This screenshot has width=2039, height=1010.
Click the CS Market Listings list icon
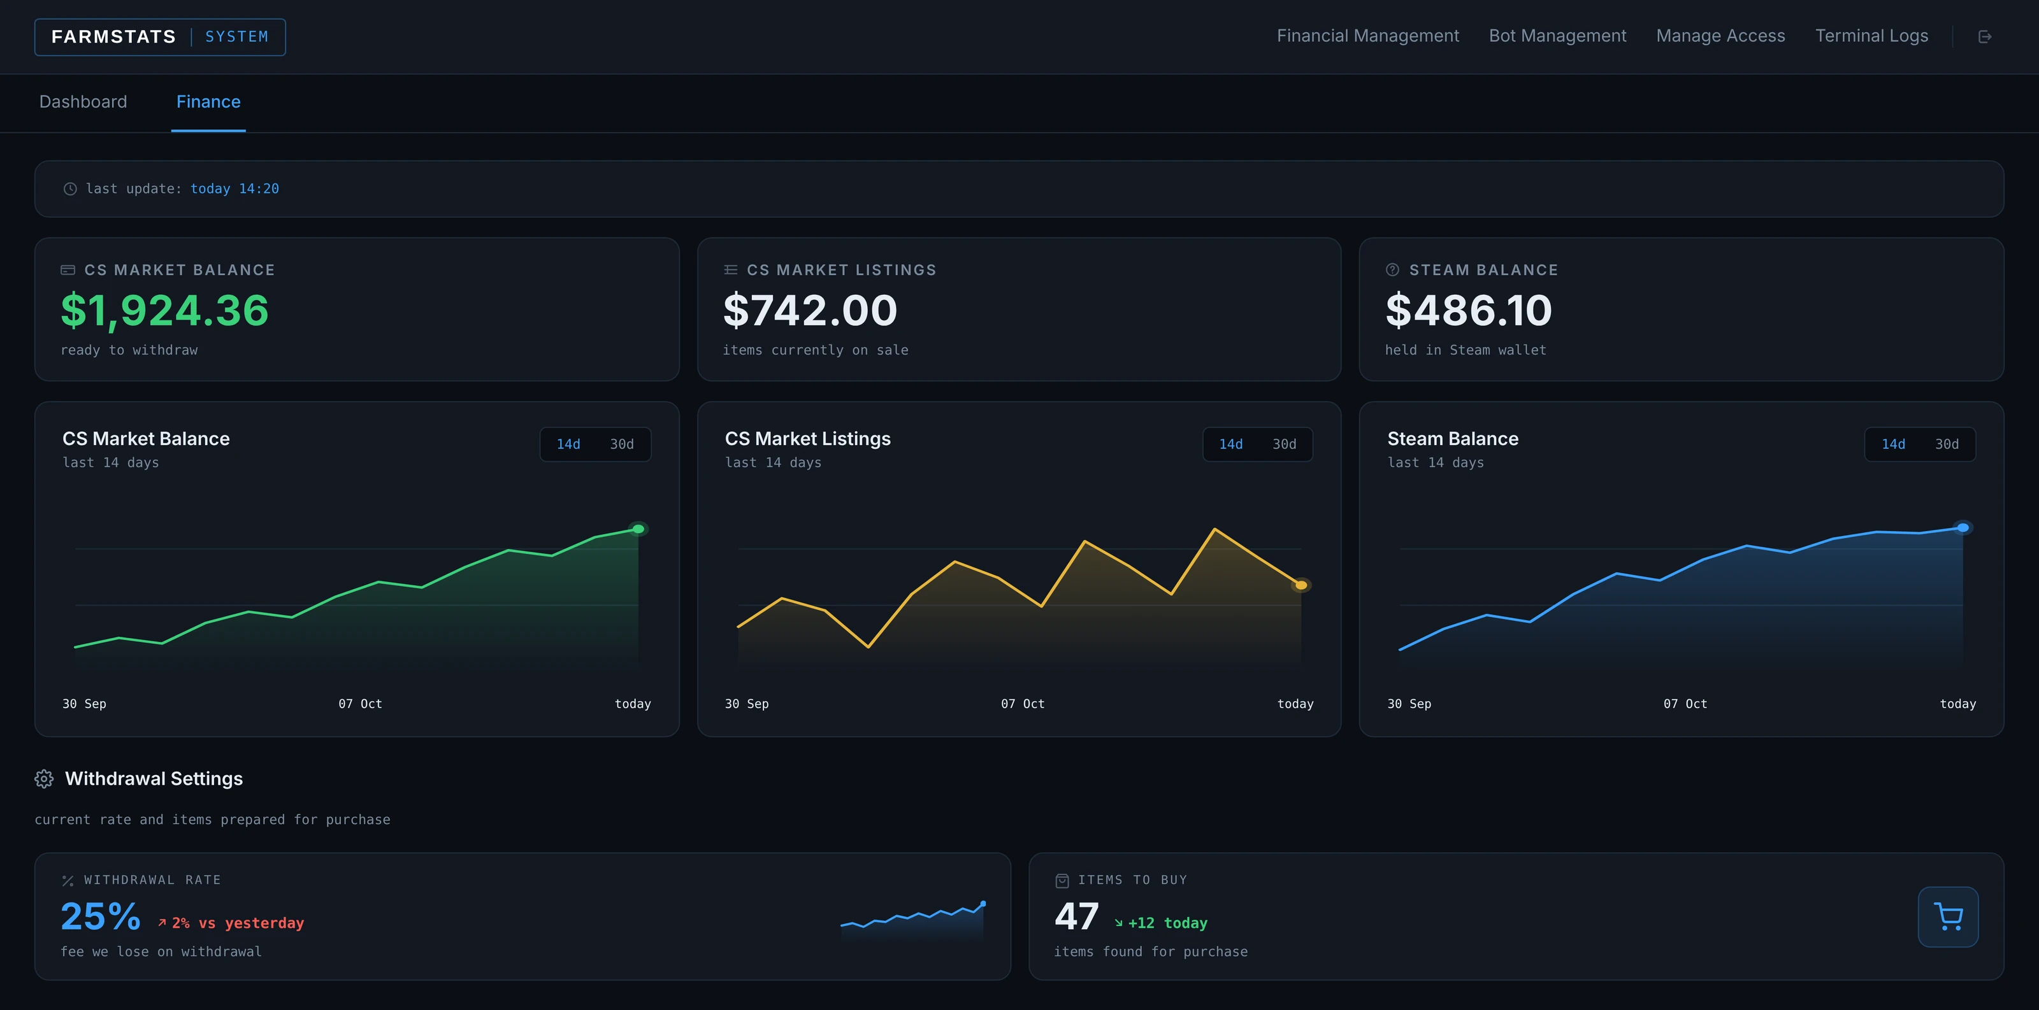(731, 271)
